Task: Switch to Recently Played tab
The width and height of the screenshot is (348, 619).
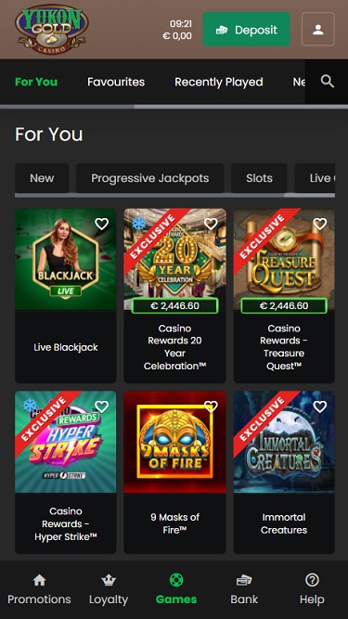Action: pos(219,82)
